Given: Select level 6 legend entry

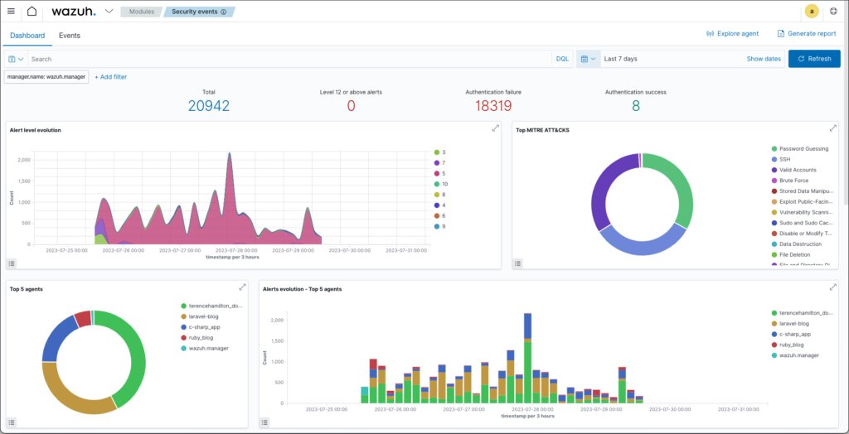Looking at the screenshot, I should coord(439,216).
